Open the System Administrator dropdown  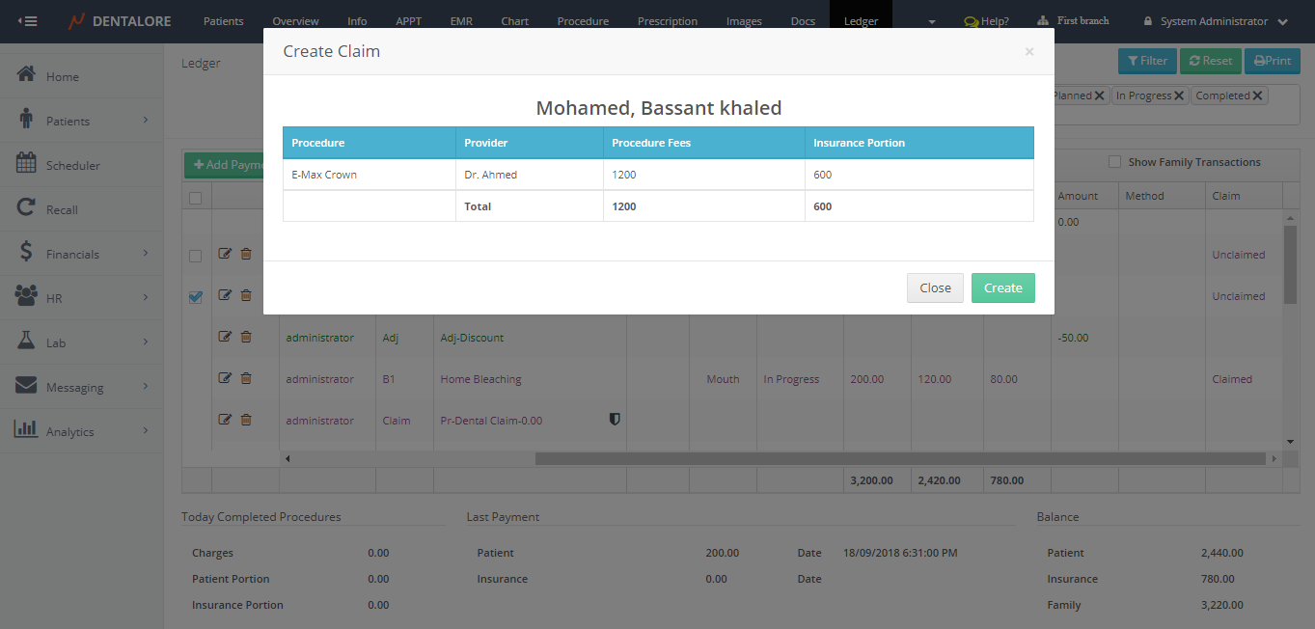tap(1216, 21)
